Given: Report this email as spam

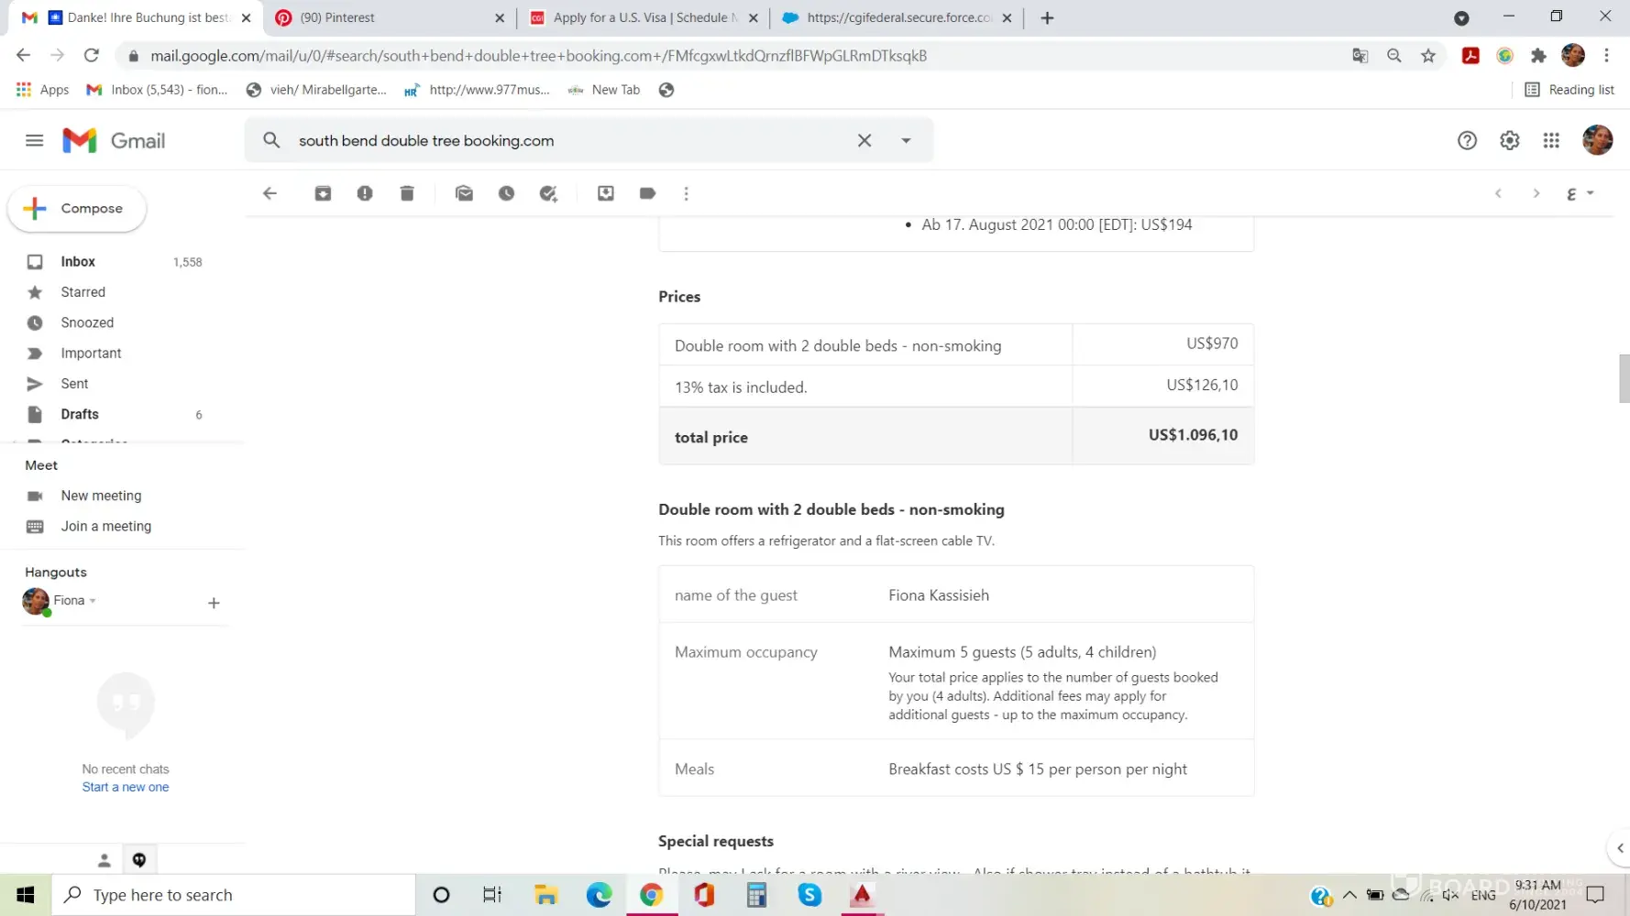Looking at the screenshot, I should click(x=365, y=193).
